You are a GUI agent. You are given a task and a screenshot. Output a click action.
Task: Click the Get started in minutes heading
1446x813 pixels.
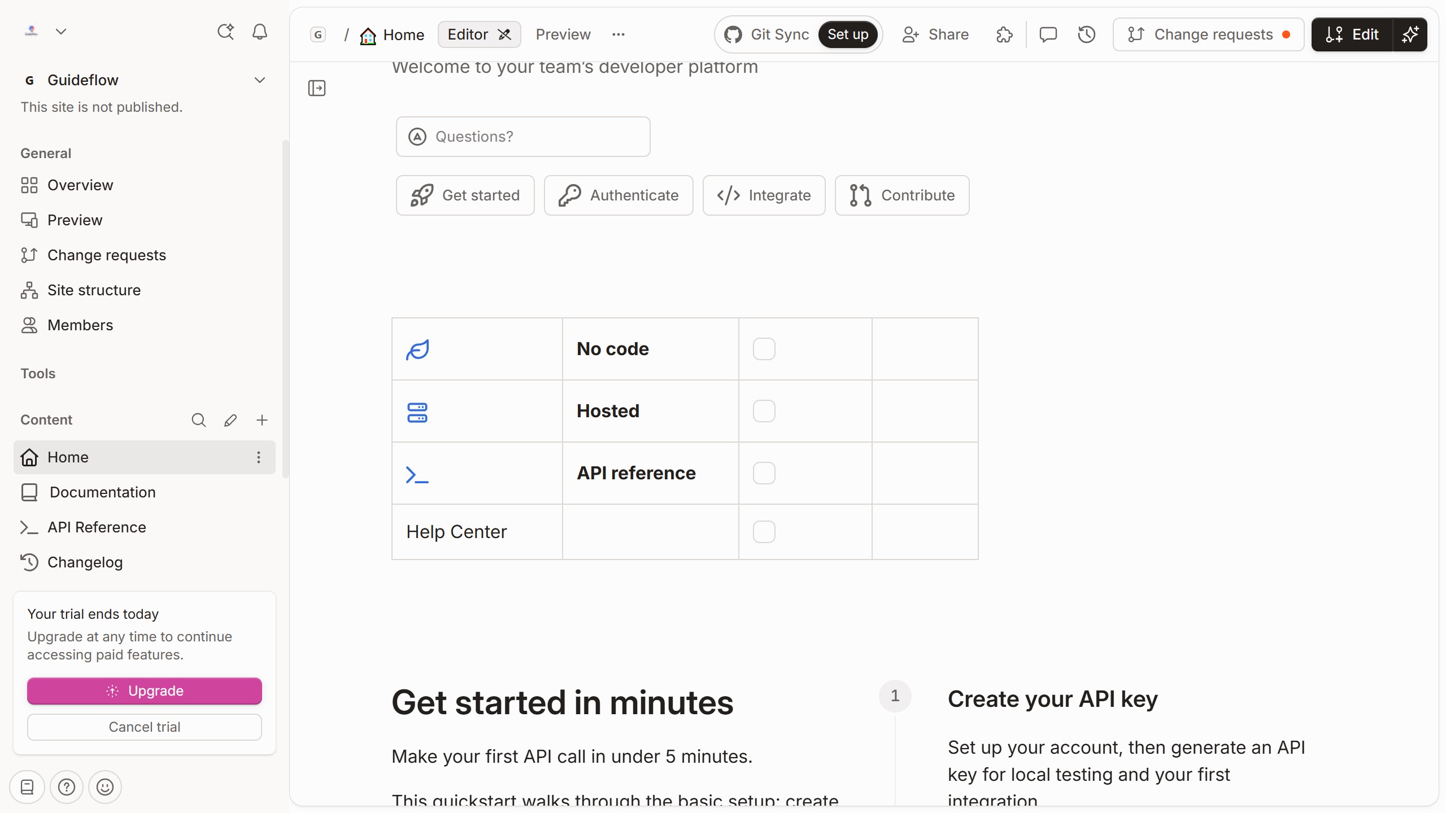tap(563, 703)
